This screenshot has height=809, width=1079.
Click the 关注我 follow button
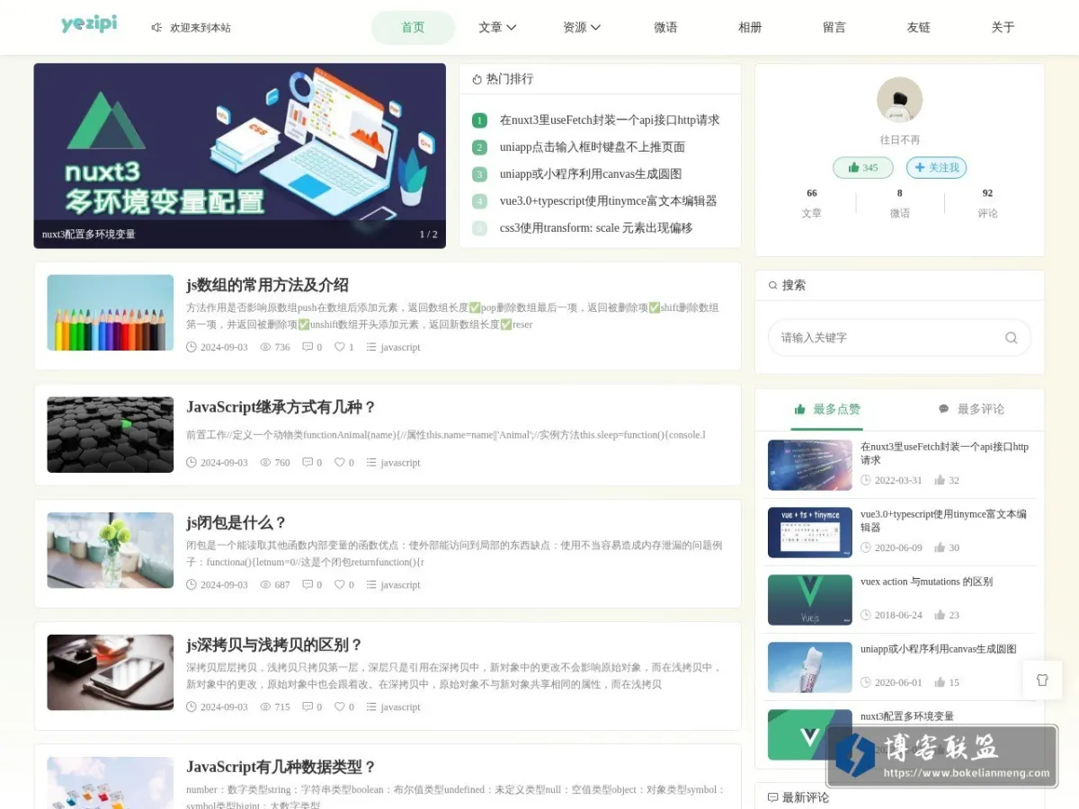[936, 168]
